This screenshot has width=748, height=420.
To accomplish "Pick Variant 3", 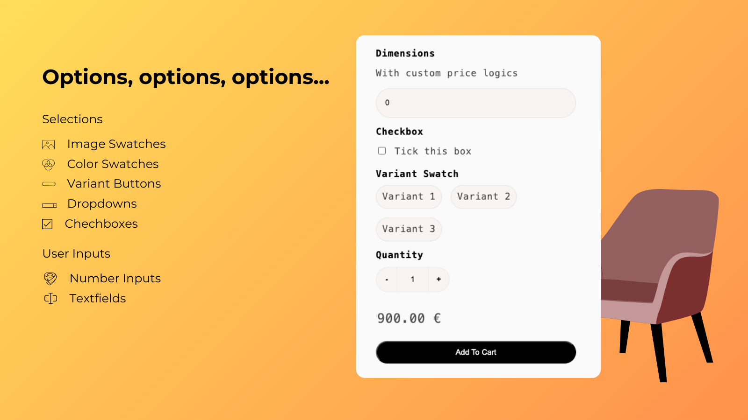I will click(x=409, y=229).
